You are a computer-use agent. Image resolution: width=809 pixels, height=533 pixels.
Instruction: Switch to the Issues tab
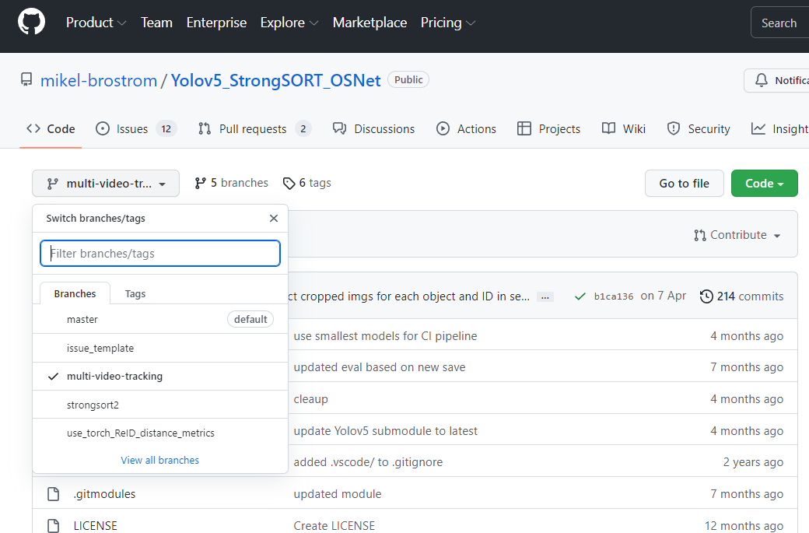pyautogui.click(x=136, y=129)
